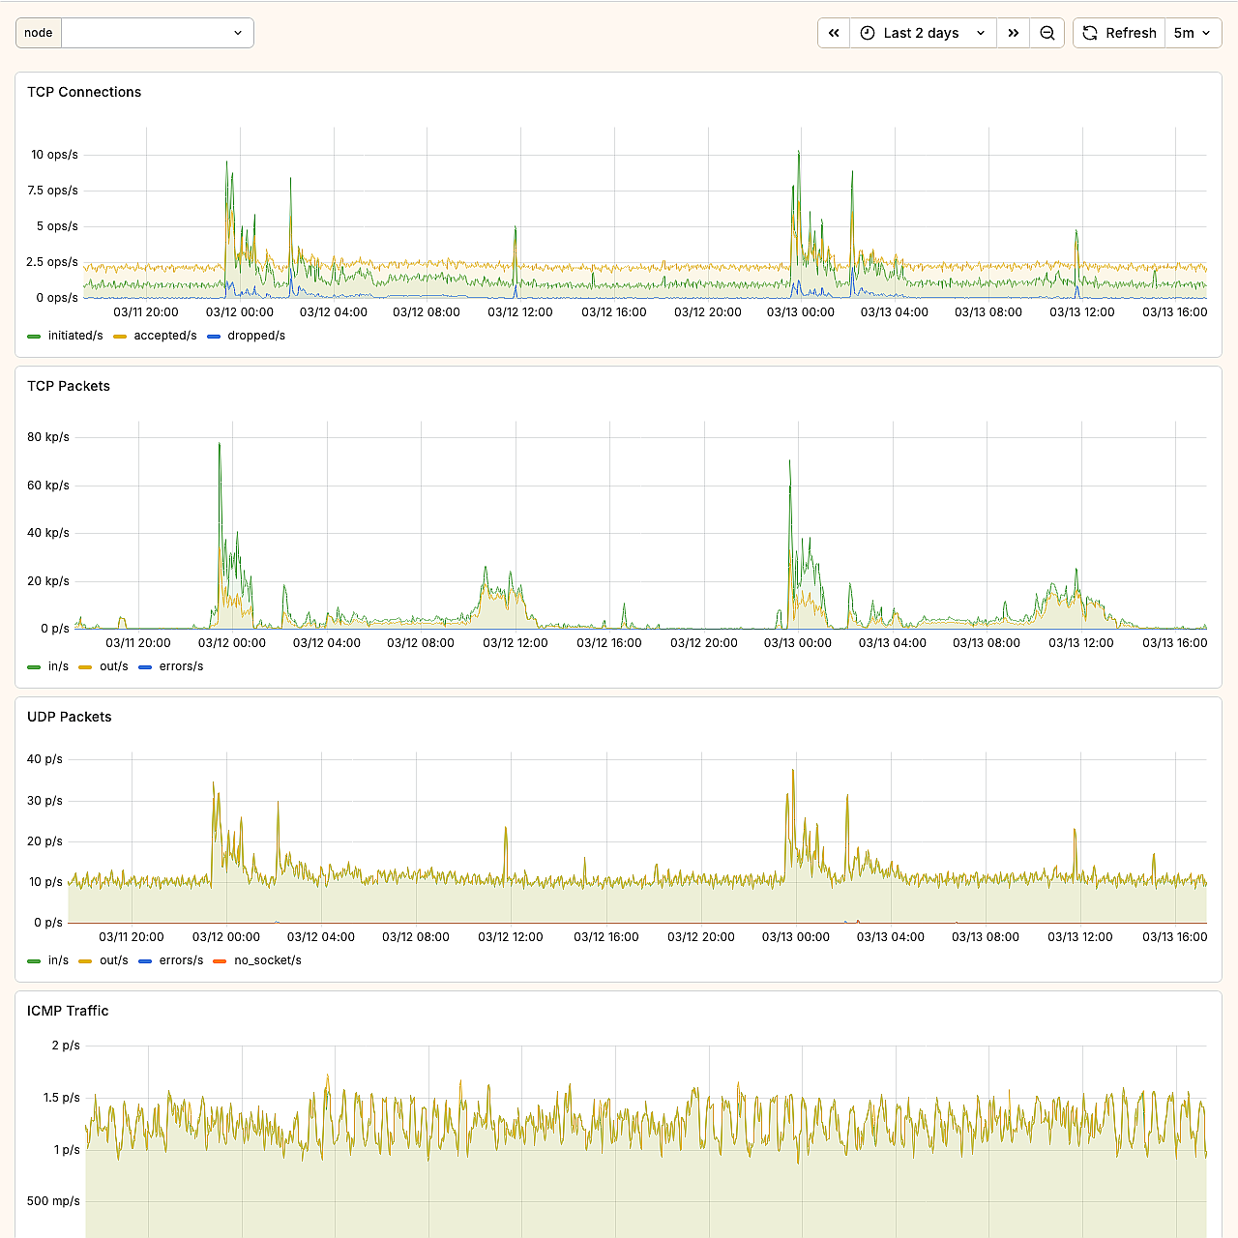
Task: Toggle accepted/s series in TCP Connections legend
Action: pyautogui.click(x=164, y=336)
